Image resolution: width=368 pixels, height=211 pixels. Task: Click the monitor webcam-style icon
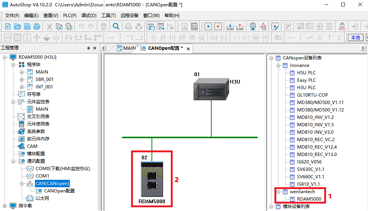click(x=253, y=26)
